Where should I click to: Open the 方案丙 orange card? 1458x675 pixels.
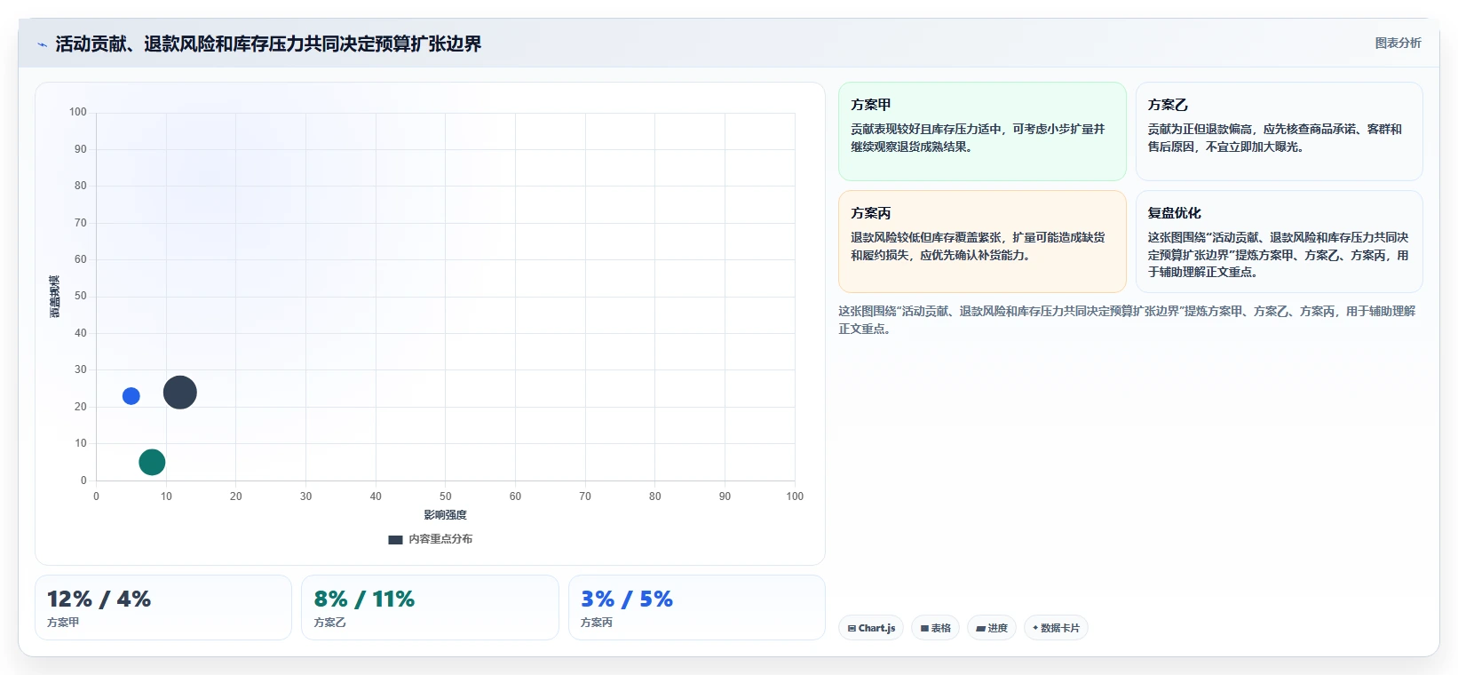(982, 242)
